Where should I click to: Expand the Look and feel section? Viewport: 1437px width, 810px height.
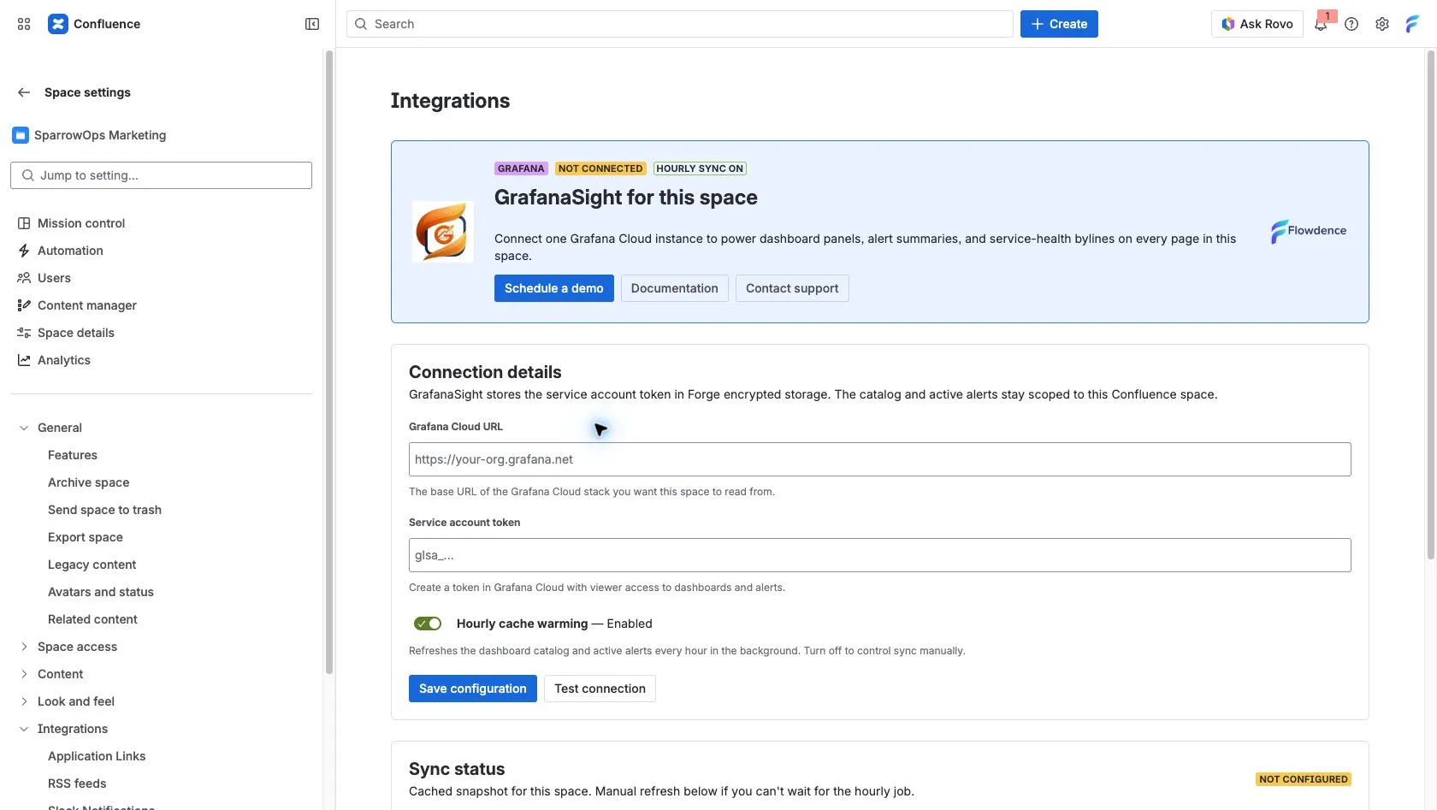coord(24,701)
